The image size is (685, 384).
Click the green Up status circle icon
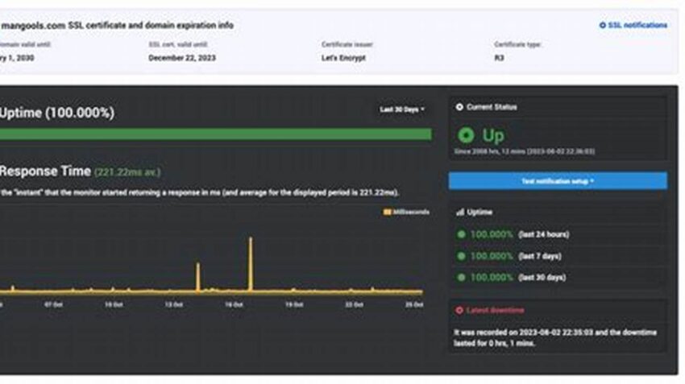466,135
